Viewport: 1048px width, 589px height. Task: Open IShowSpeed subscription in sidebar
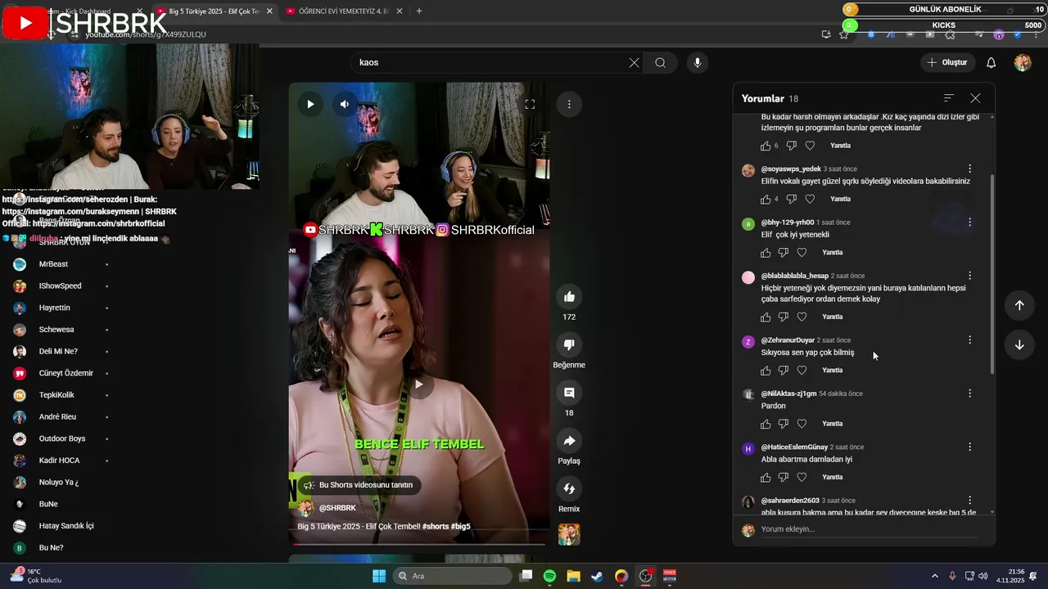[59, 286]
